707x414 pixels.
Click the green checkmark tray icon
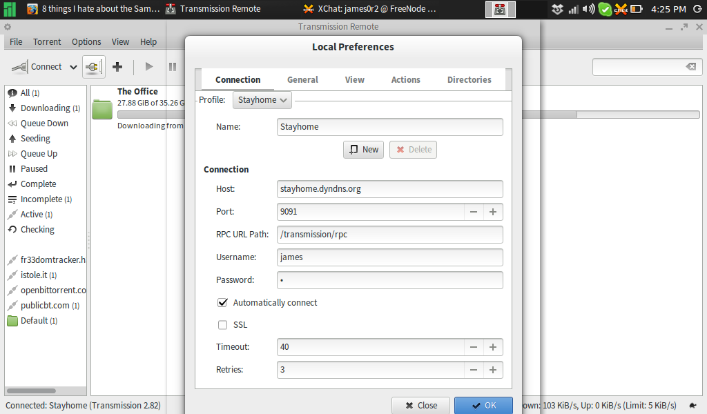click(x=605, y=9)
